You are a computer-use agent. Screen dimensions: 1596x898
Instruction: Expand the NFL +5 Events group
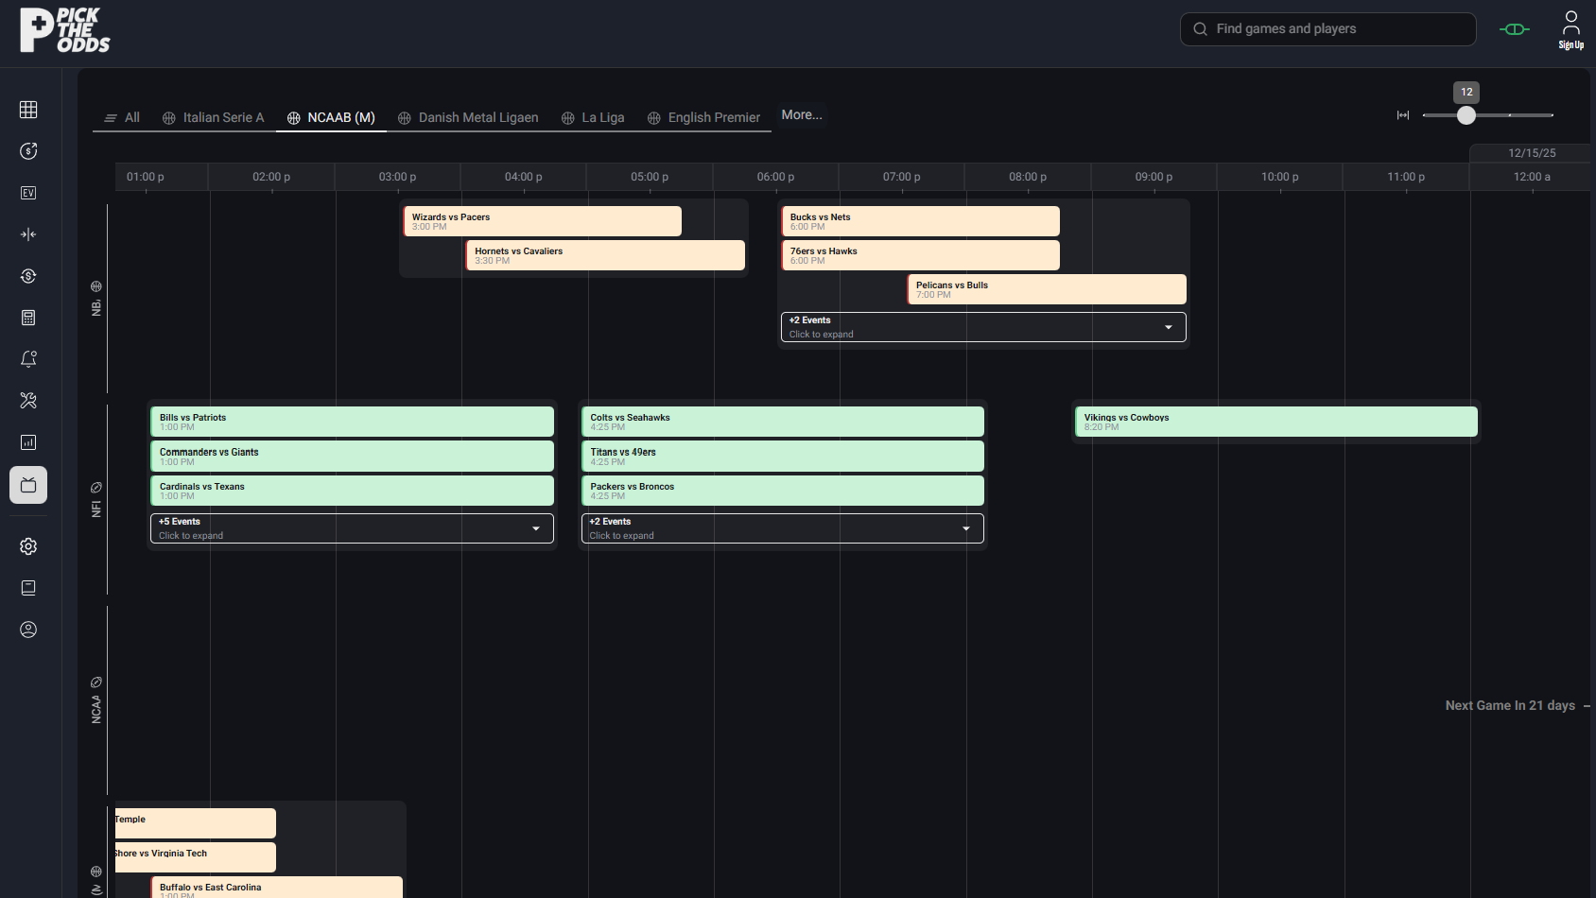pos(352,528)
